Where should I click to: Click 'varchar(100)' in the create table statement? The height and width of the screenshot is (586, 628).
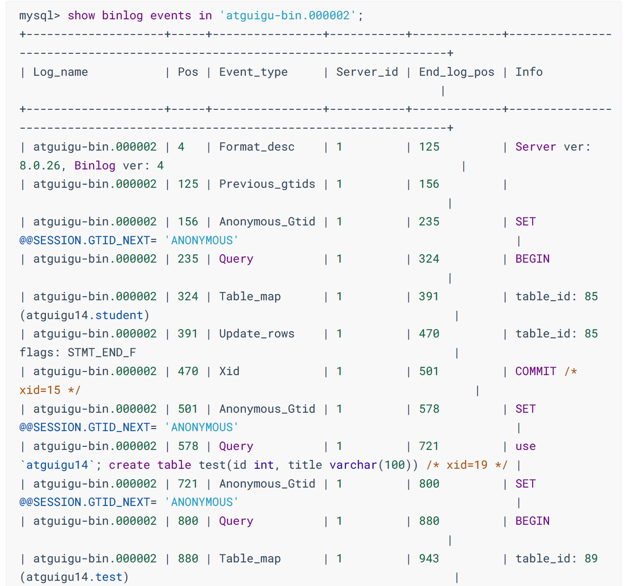(371, 465)
